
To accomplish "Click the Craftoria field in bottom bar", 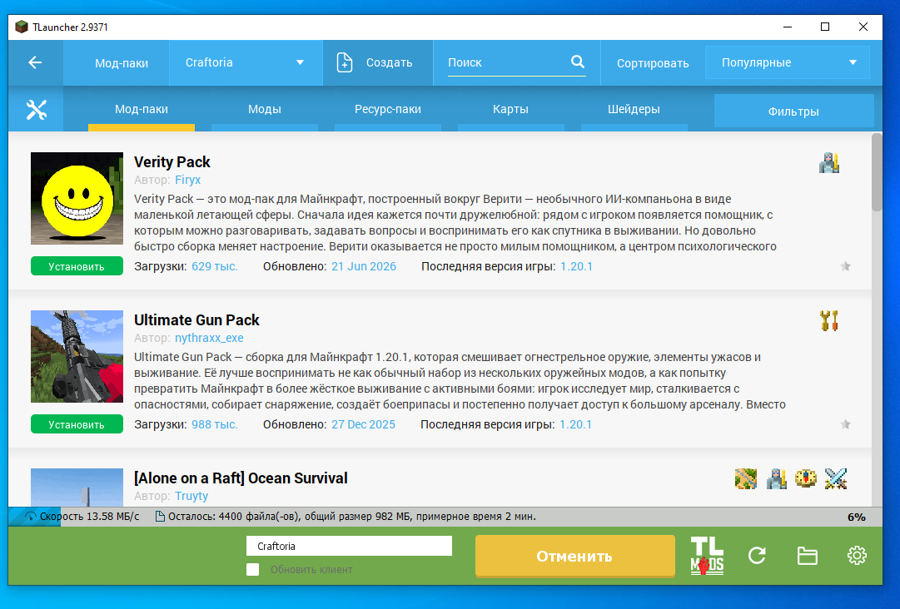I will pos(349,546).
